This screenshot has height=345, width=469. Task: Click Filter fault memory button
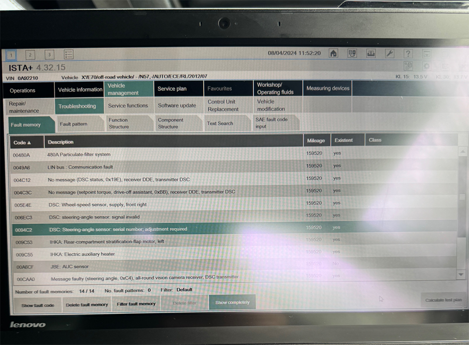(x=136, y=304)
